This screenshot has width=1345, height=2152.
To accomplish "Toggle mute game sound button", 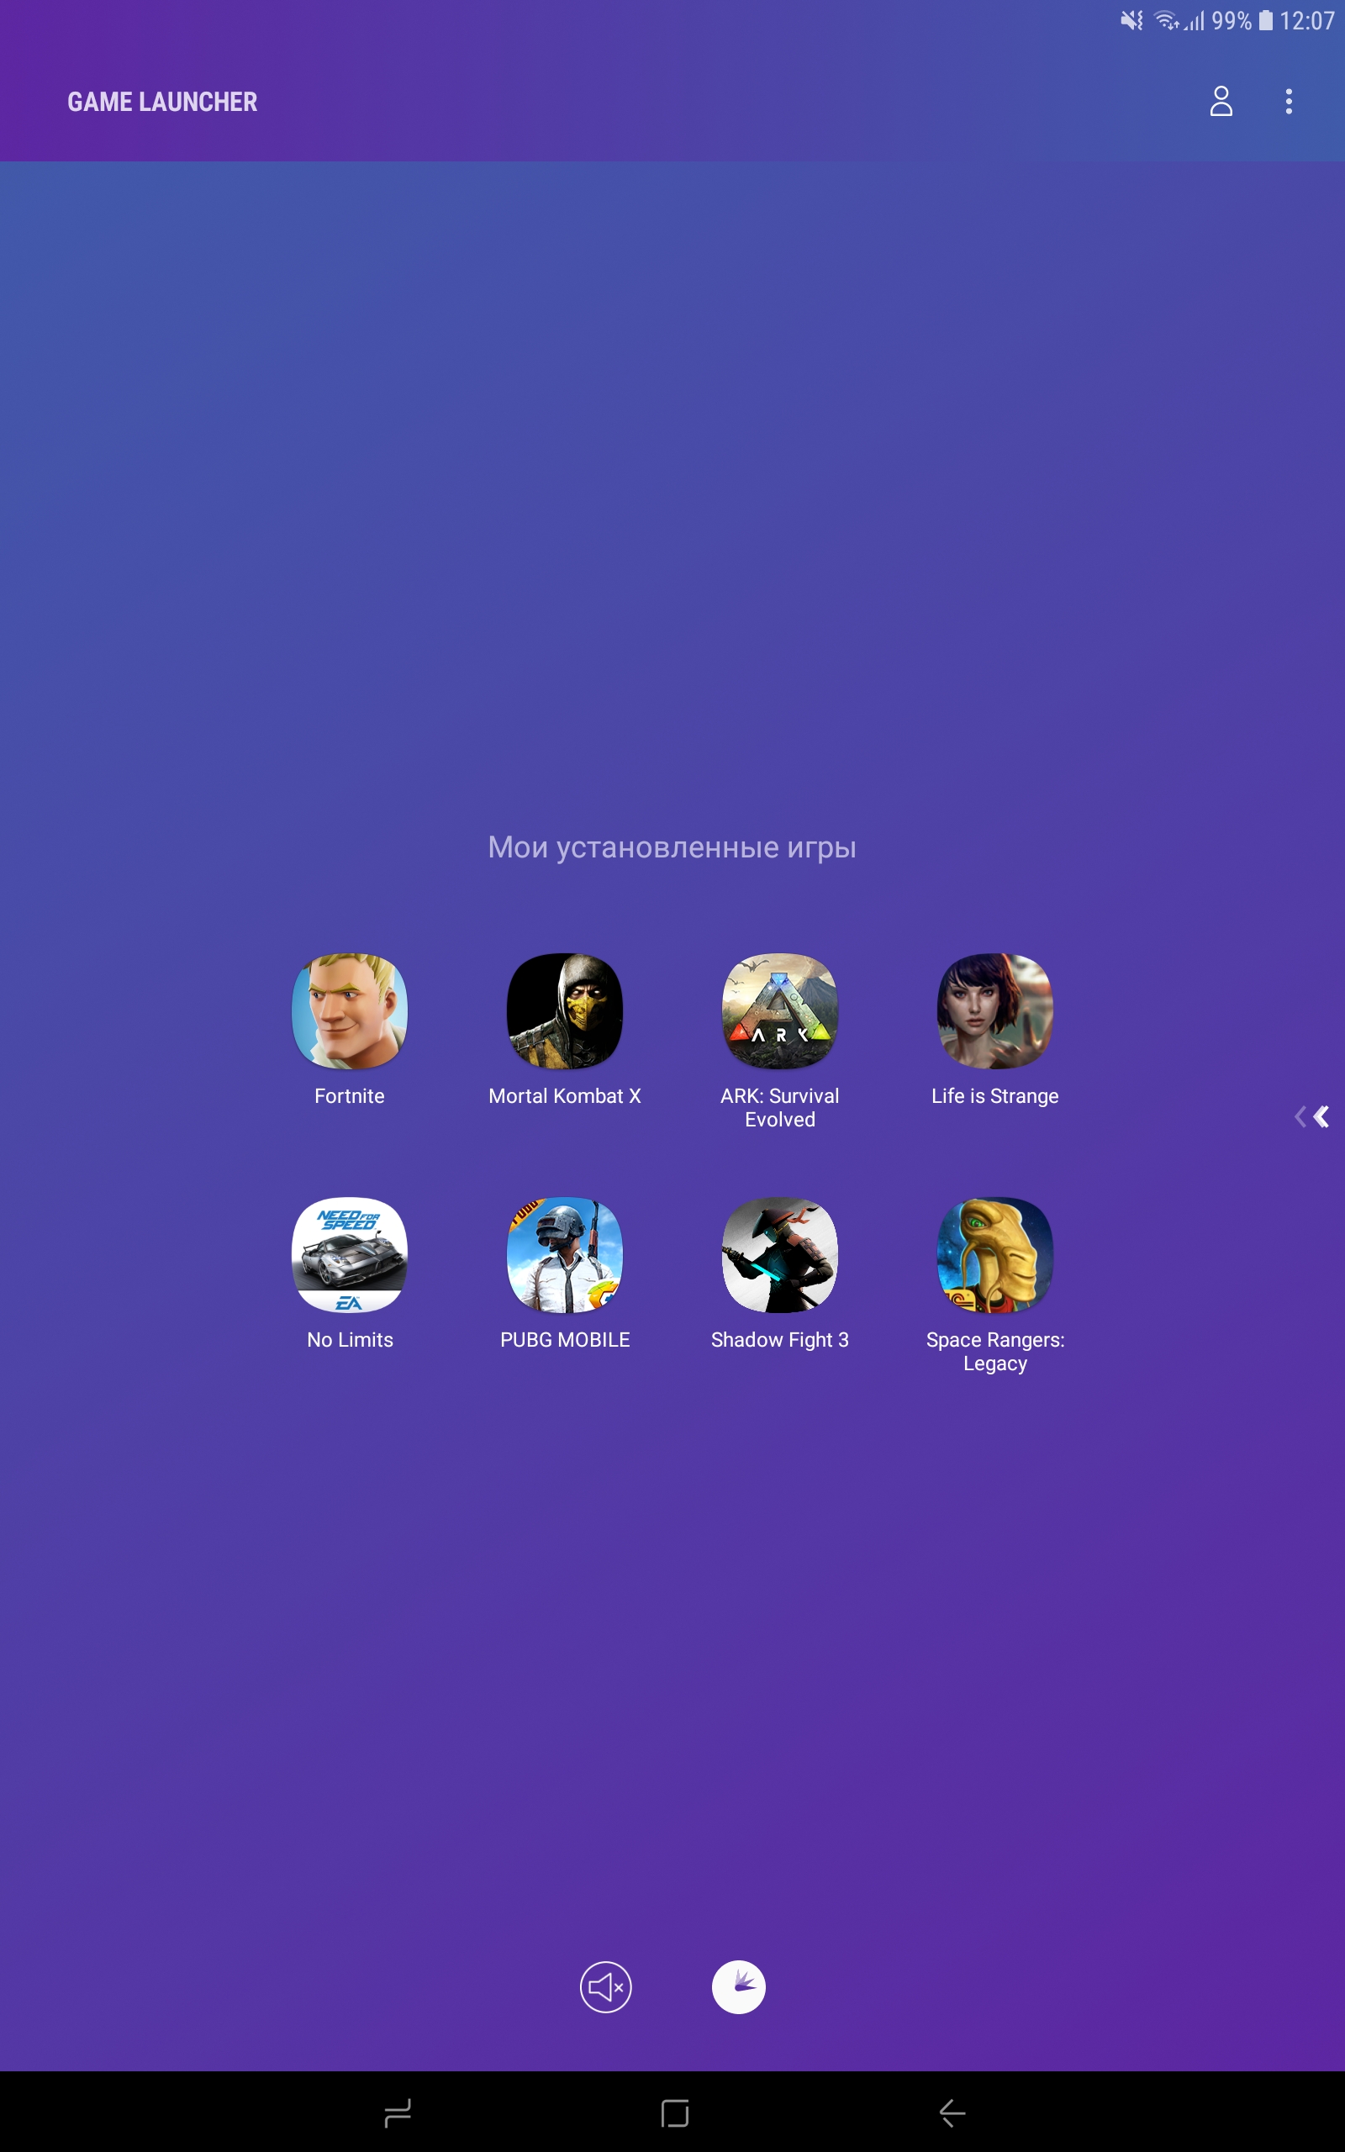I will pos(606,1986).
